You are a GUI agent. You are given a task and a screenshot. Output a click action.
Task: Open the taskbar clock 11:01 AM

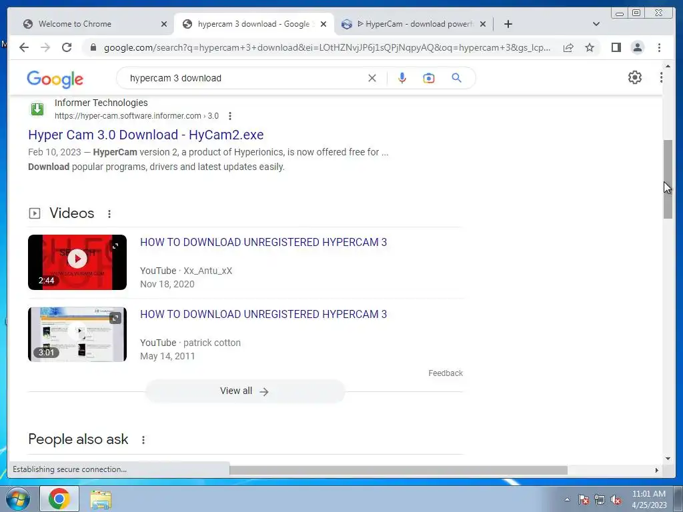click(648, 499)
